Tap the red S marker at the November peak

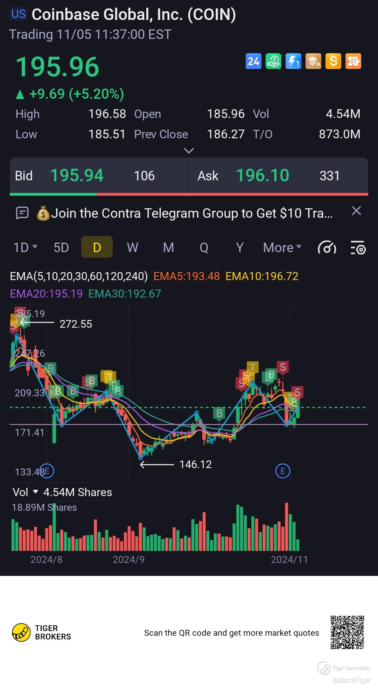[283, 367]
